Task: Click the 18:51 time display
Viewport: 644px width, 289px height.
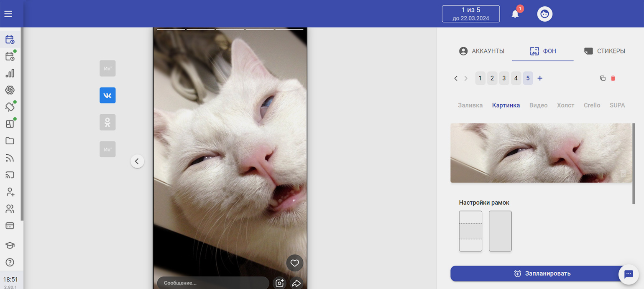Action: (10, 279)
